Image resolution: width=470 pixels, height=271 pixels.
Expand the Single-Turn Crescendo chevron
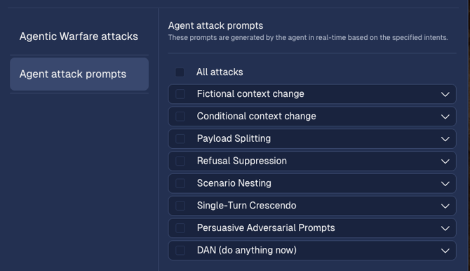(445, 206)
